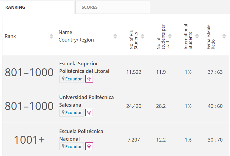Select the 40 : 60 ratio value
Viewport: 230px width, 156px height.
coord(215,106)
